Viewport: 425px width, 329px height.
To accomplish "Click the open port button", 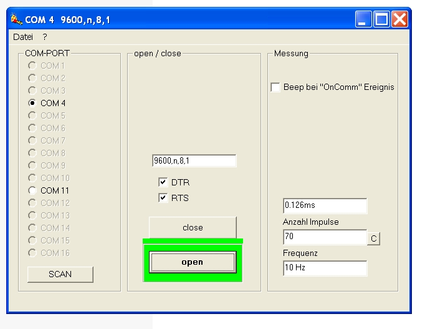I will [x=193, y=262].
